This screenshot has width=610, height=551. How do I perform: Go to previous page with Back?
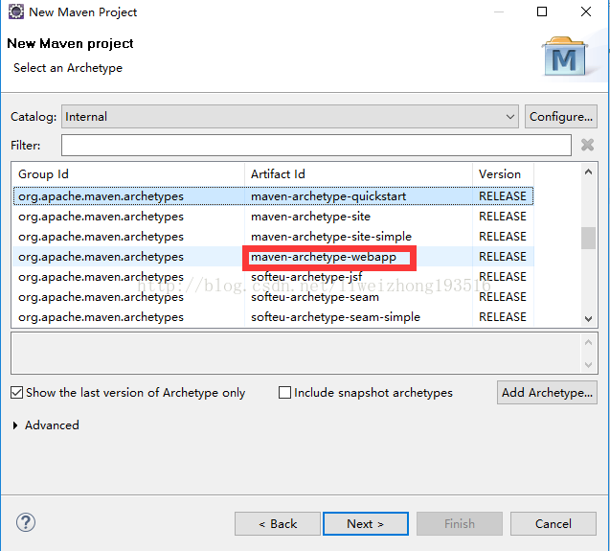tap(278, 524)
